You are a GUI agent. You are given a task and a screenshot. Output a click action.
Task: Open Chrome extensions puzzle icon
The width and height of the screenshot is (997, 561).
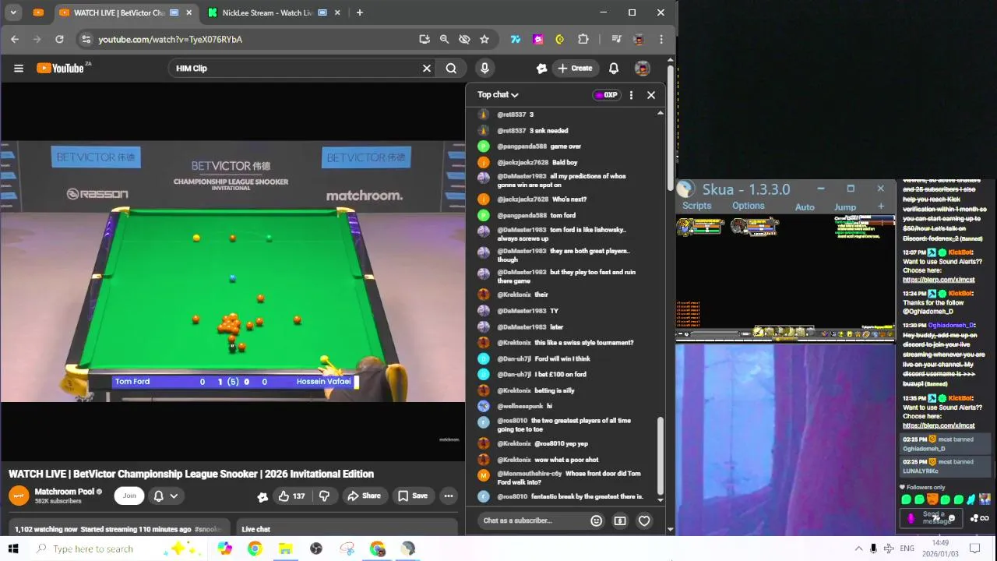pyautogui.click(x=583, y=39)
